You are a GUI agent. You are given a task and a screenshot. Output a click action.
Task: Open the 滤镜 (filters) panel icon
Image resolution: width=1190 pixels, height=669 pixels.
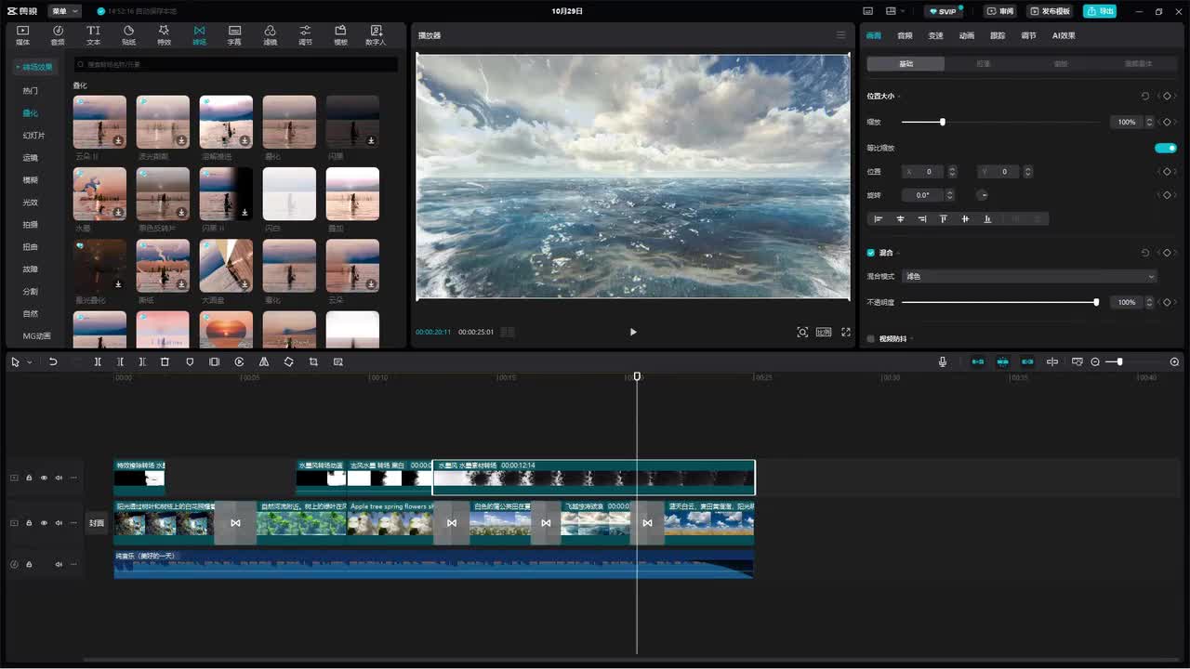tap(270, 35)
